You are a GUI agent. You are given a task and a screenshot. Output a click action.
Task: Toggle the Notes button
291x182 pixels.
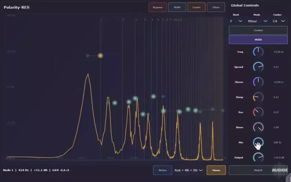tap(163, 170)
